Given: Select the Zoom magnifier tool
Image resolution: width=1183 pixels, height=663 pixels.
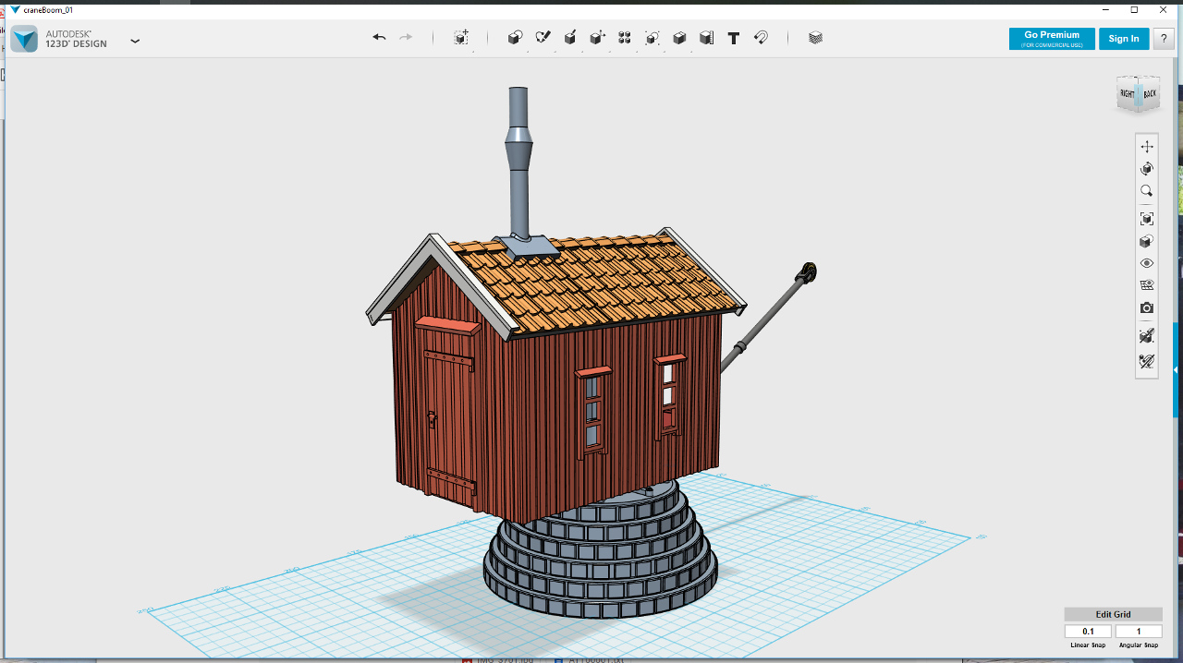Looking at the screenshot, I should [x=1147, y=191].
